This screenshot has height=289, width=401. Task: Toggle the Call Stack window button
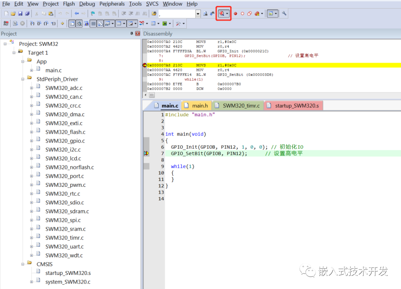pyautogui.click(x=100, y=23)
